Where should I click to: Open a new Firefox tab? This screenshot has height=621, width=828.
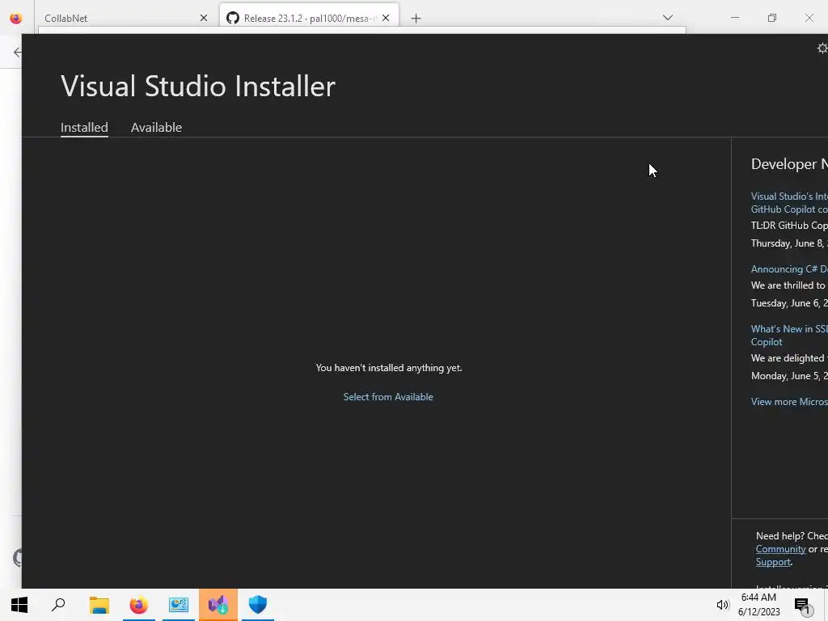point(416,19)
